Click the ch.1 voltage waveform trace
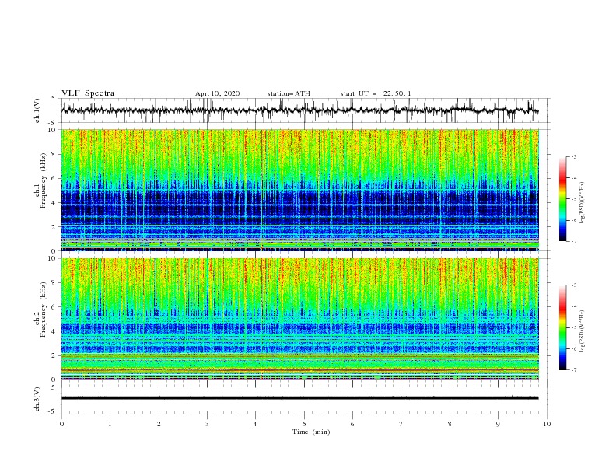 pos(299,110)
